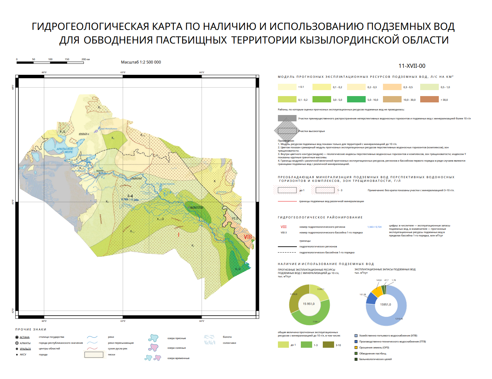Click the red VIII region label on map
This screenshot has height=379, width=492.
(248, 237)
